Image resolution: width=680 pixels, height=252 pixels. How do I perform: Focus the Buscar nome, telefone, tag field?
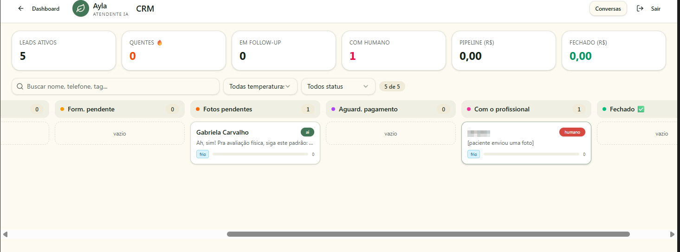pyautogui.click(x=116, y=86)
